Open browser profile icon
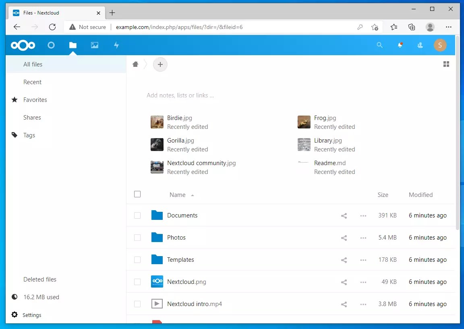 click(430, 27)
